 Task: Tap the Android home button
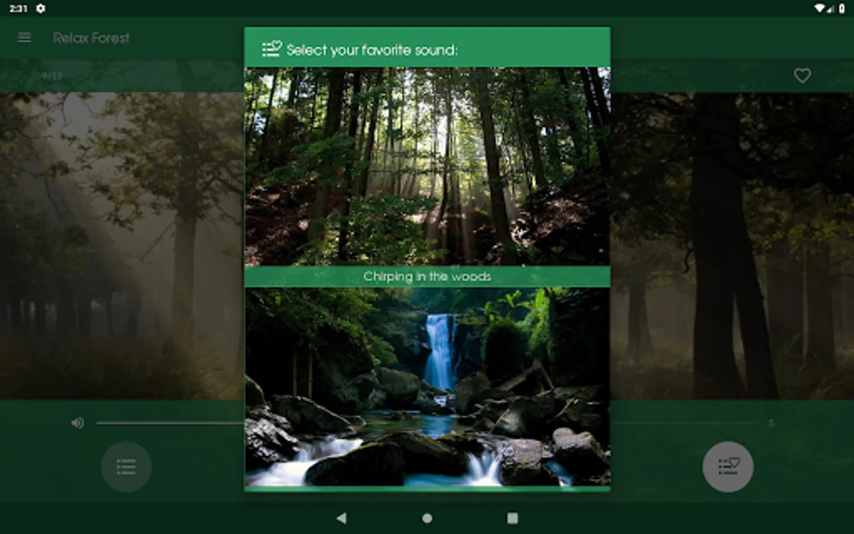click(x=427, y=518)
